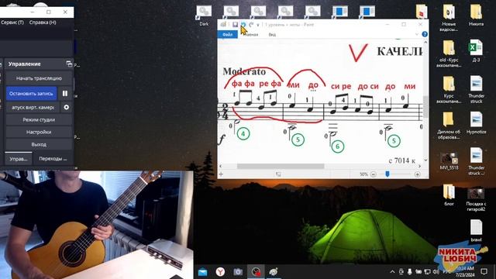
Task: Click the zoom in plus button in Paint
Action: point(417,174)
